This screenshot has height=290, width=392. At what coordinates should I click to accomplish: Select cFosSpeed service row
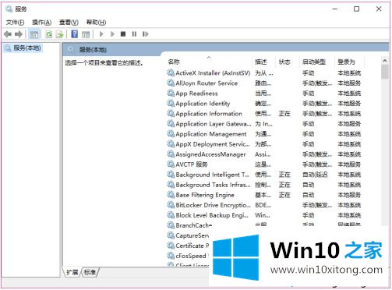point(187,256)
